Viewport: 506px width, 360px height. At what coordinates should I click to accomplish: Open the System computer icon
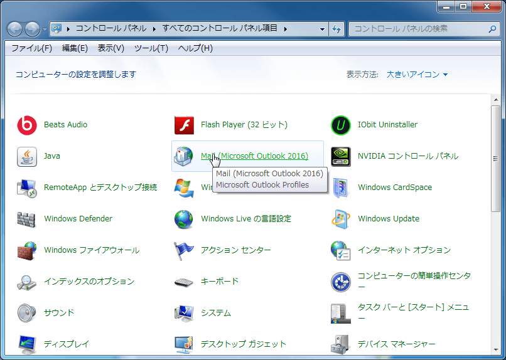click(x=183, y=313)
